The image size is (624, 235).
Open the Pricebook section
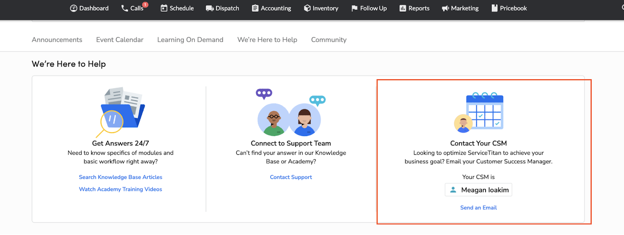point(509,8)
